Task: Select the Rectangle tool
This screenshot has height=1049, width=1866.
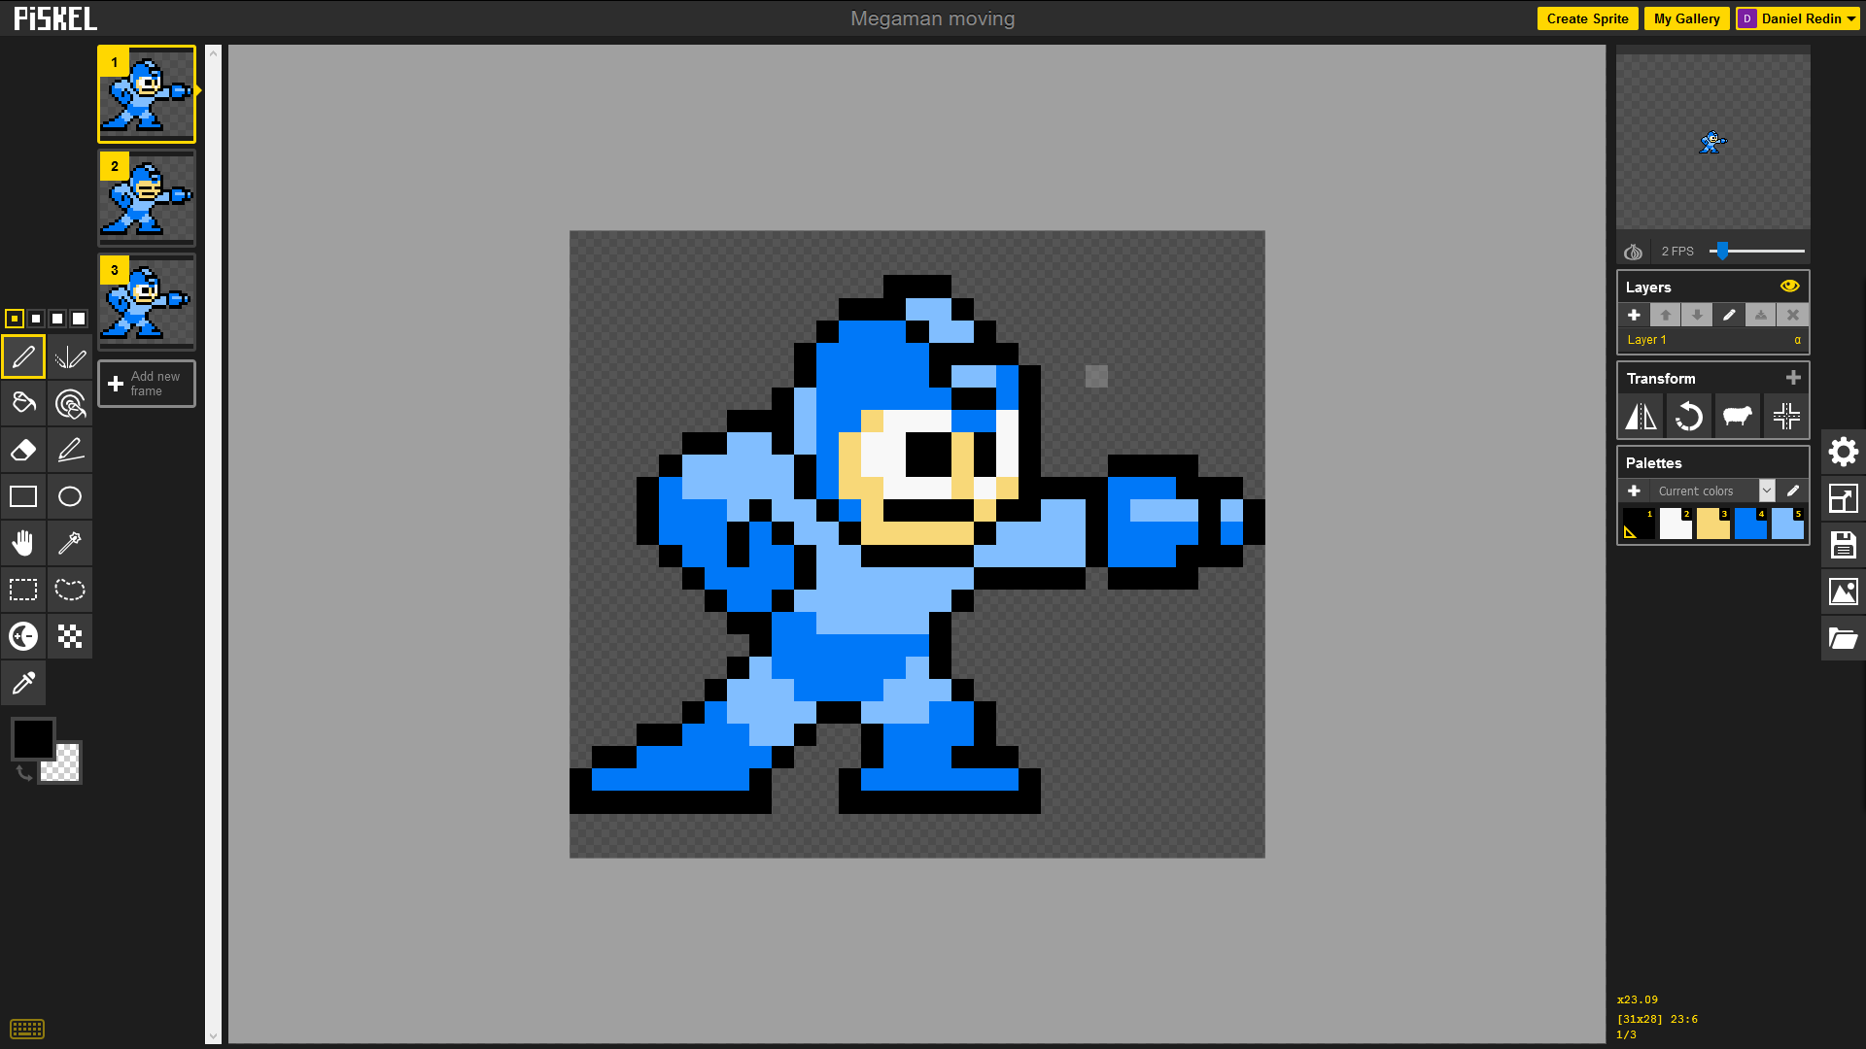Action: coord(23,496)
